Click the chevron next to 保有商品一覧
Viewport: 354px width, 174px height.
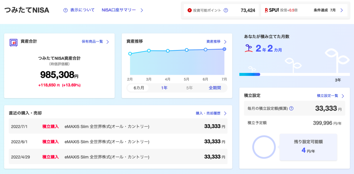point(108,42)
